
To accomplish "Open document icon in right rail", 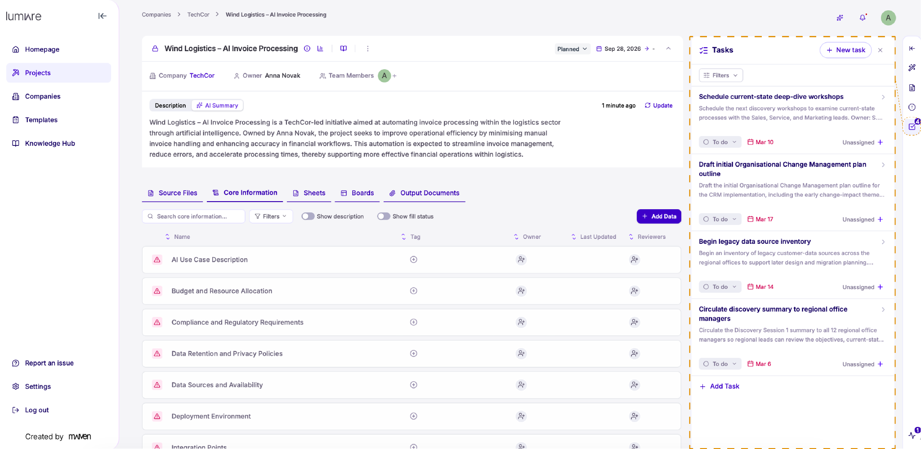I will [912, 88].
